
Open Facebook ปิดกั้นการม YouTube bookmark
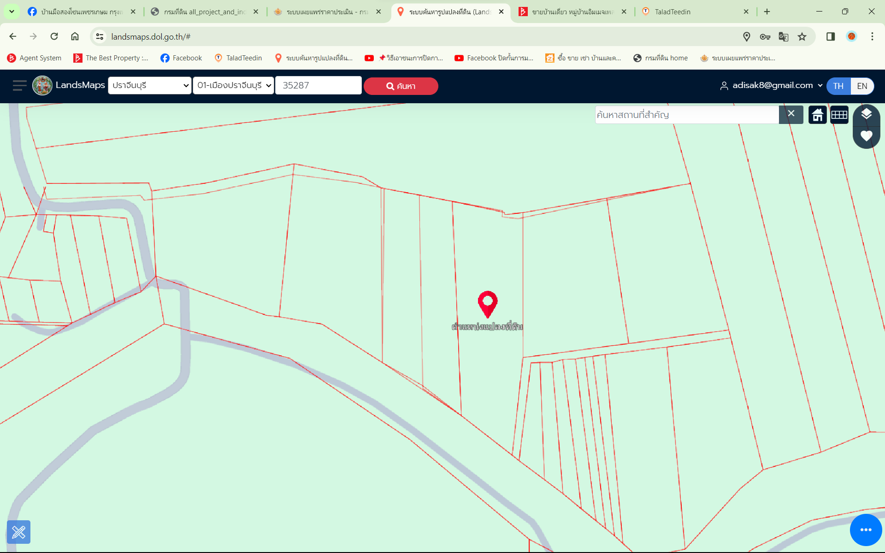click(494, 58)
